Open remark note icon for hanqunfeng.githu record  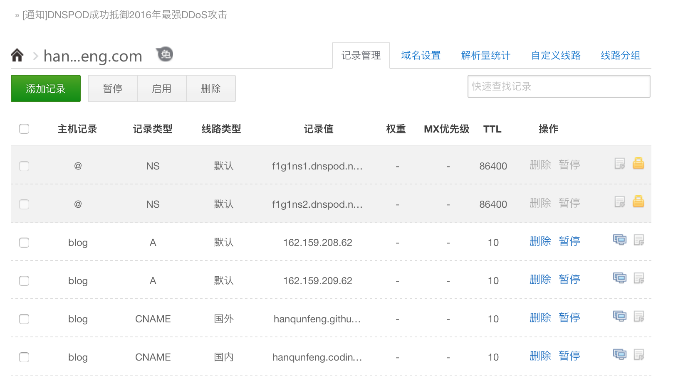pyautogui.click(x=639, y=317)
